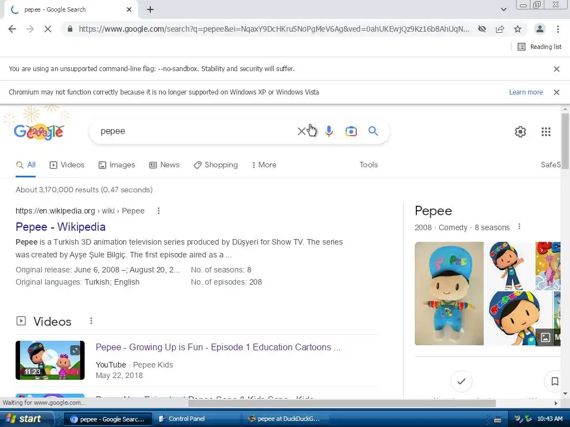Screen dimensions: 570x427
Task: Open Pepee - Wikipedia result link
Action: tap(60, 227)
